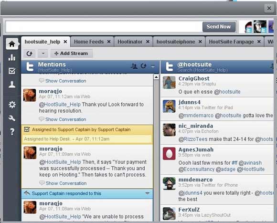277x223 pixels.
Task: Open the Tools wrench sidebar icon
Action: (x=12, y=118)
